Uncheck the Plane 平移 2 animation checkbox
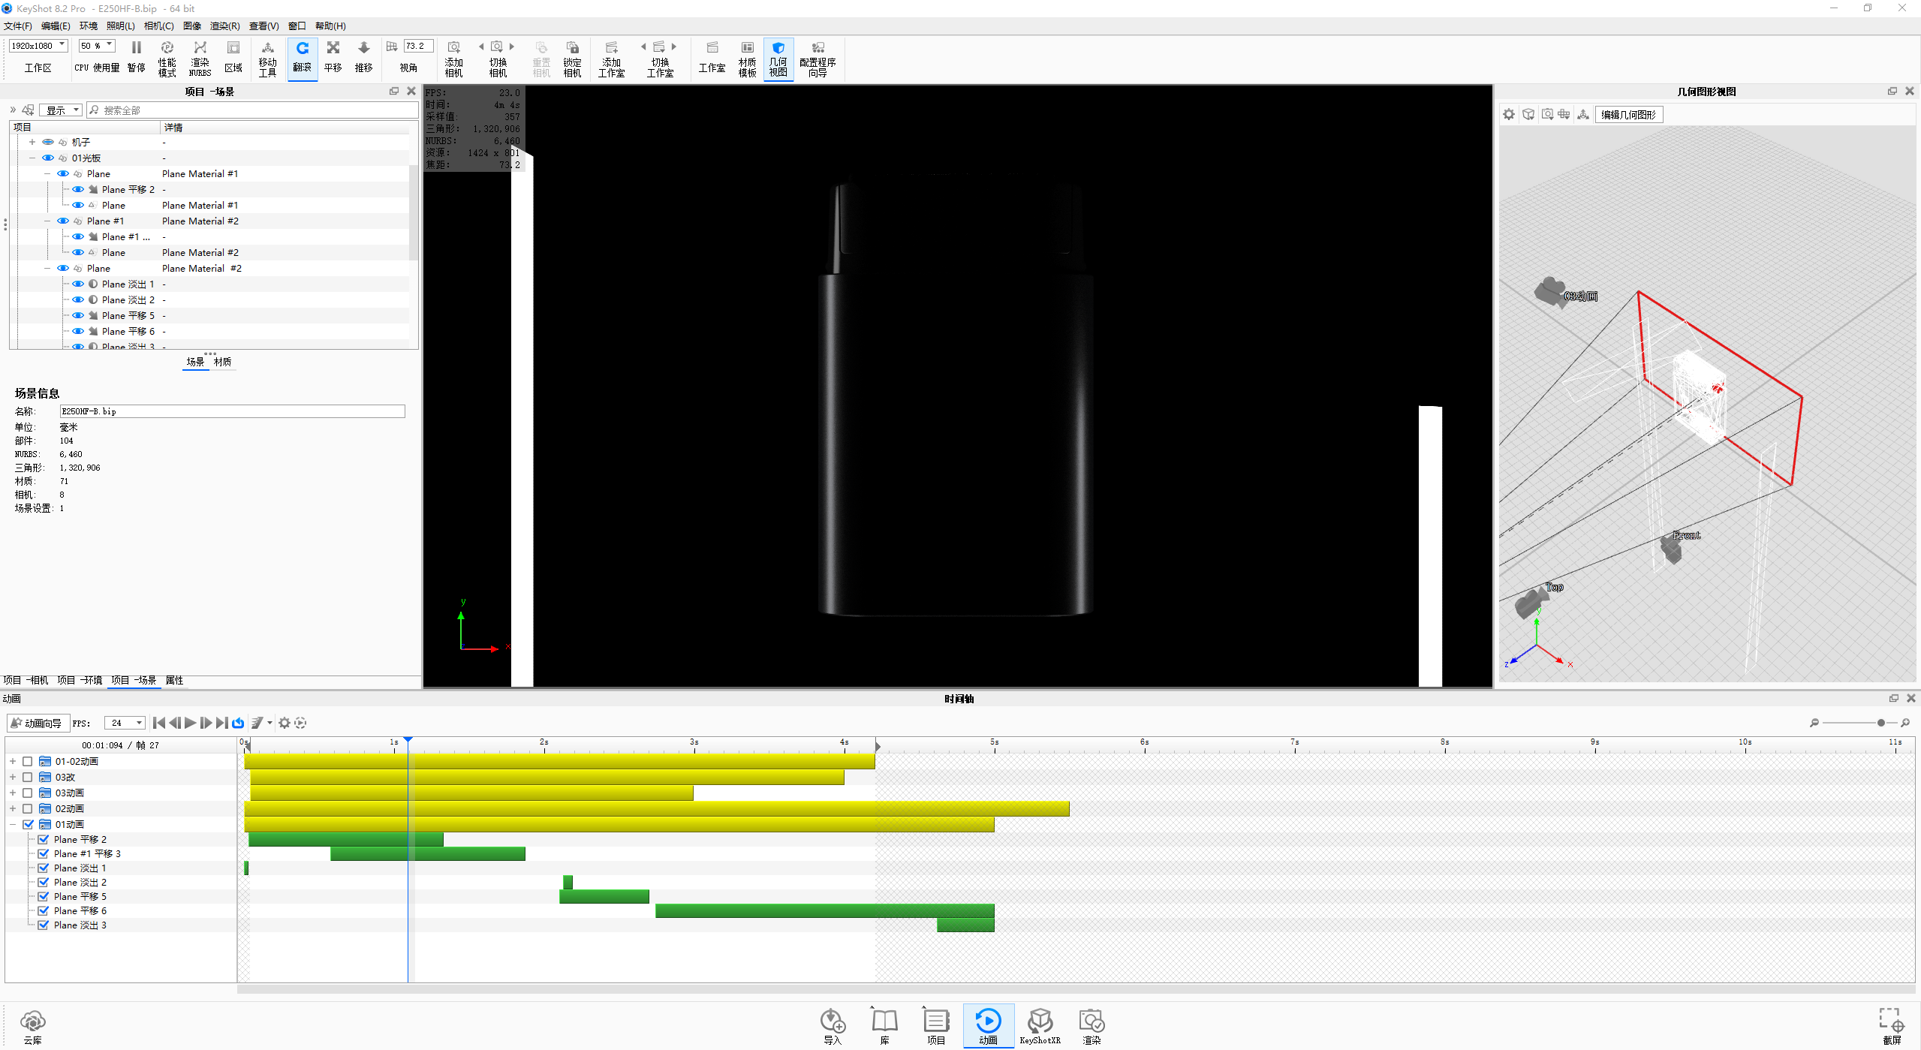 click(44, 840)
